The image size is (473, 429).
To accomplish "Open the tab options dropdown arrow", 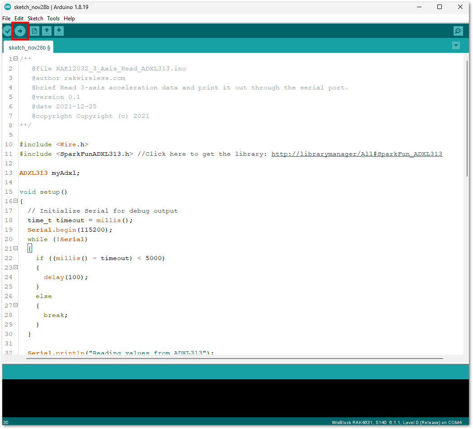I will tap(456, 46).
